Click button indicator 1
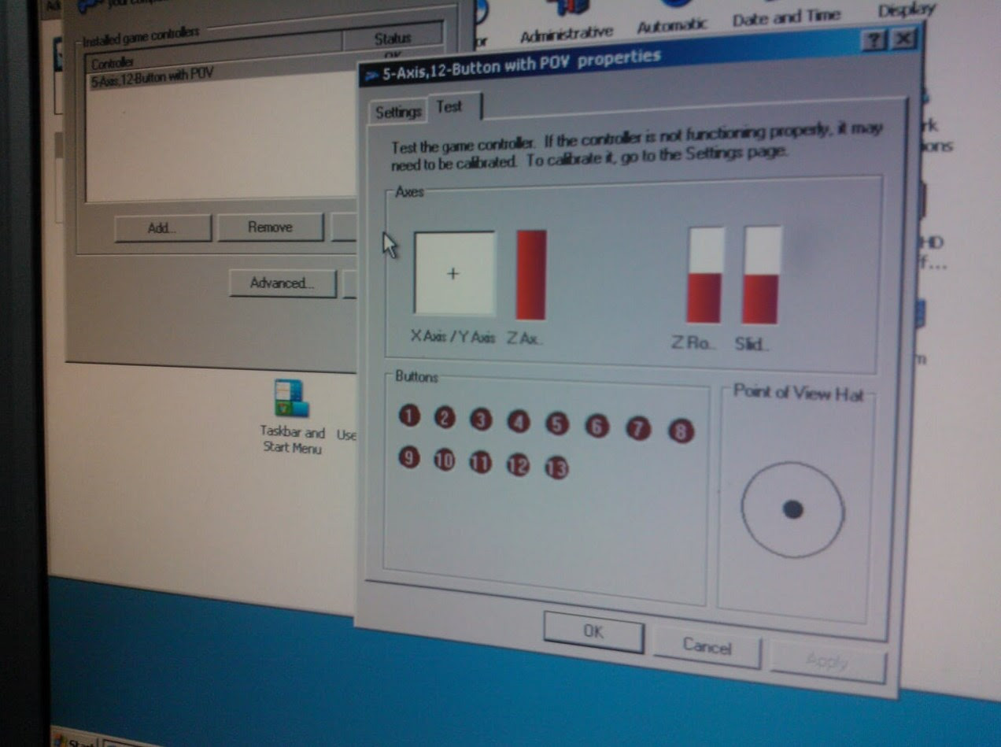Screen dimensions: 1001x747 (x=409, y=416)
